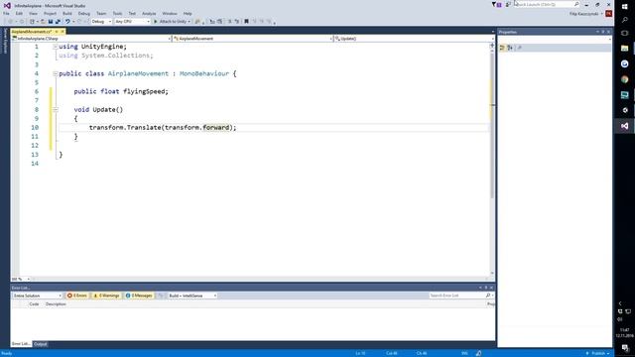Click the Visual Studio taskbar icon

624,126
